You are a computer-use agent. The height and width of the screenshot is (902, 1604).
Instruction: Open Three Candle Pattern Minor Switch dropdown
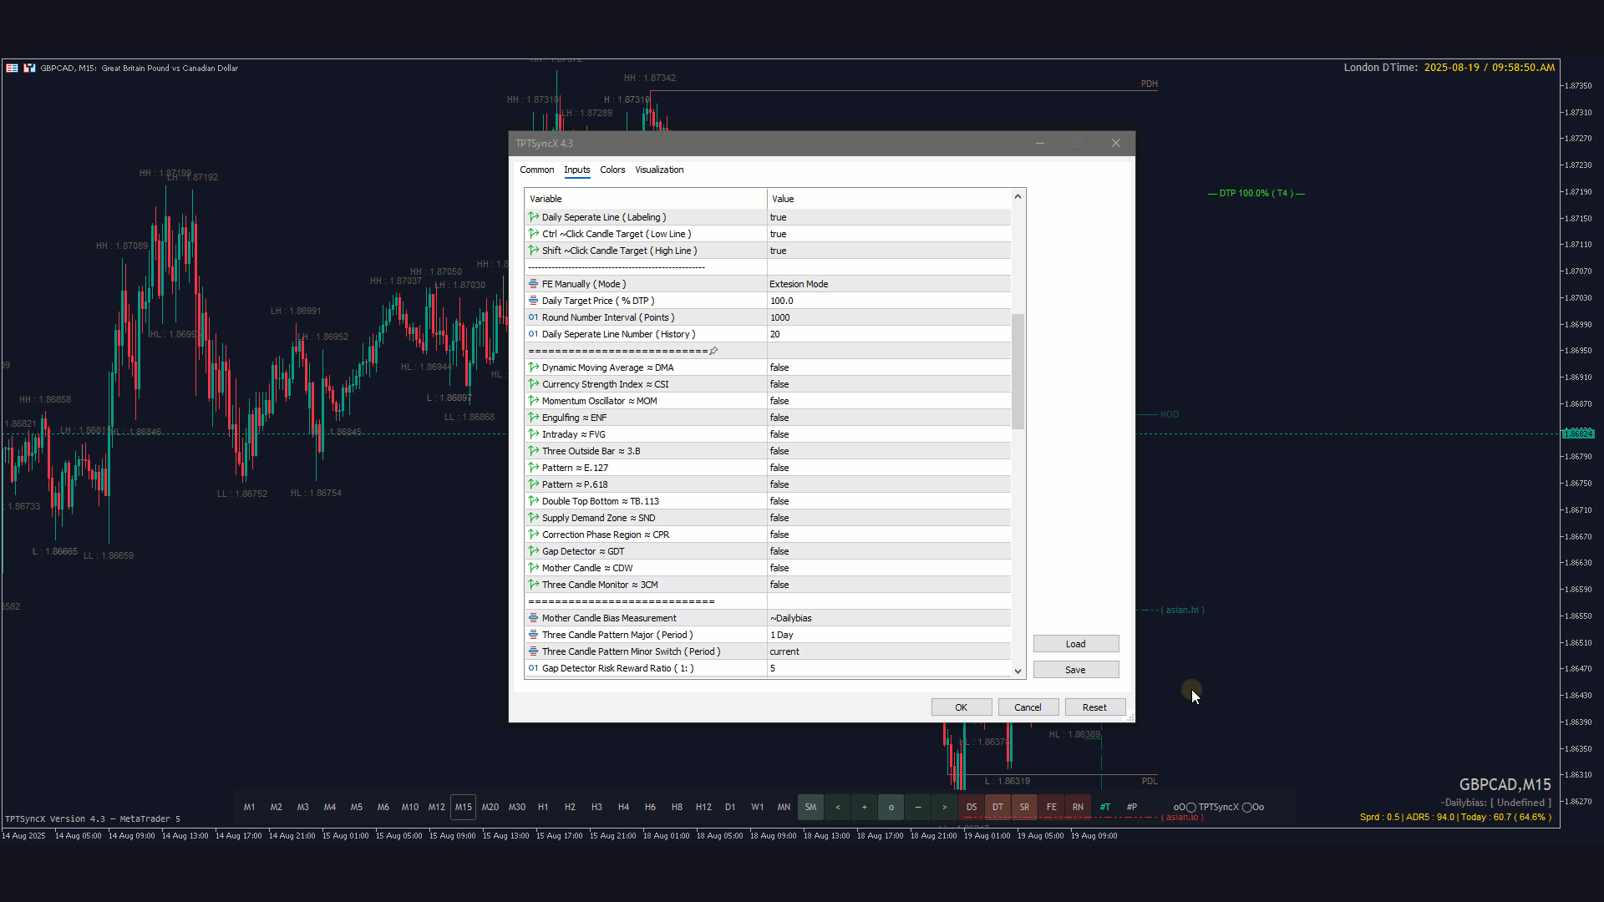[889, 651]
